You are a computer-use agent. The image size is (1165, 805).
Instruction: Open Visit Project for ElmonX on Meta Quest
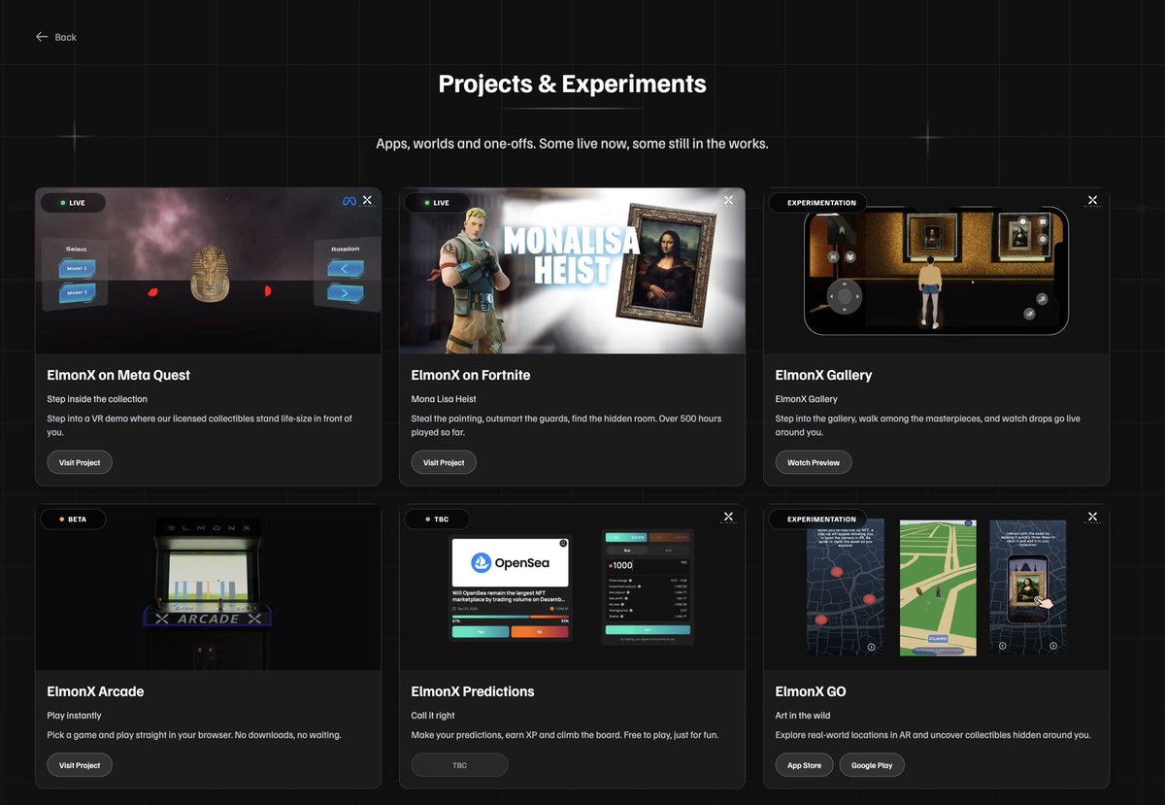pyautogui.click(x=80, y=462)
